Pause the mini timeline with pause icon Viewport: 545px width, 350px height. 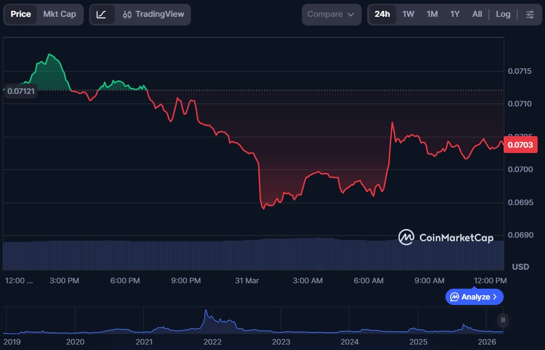[x=503, y=320]
